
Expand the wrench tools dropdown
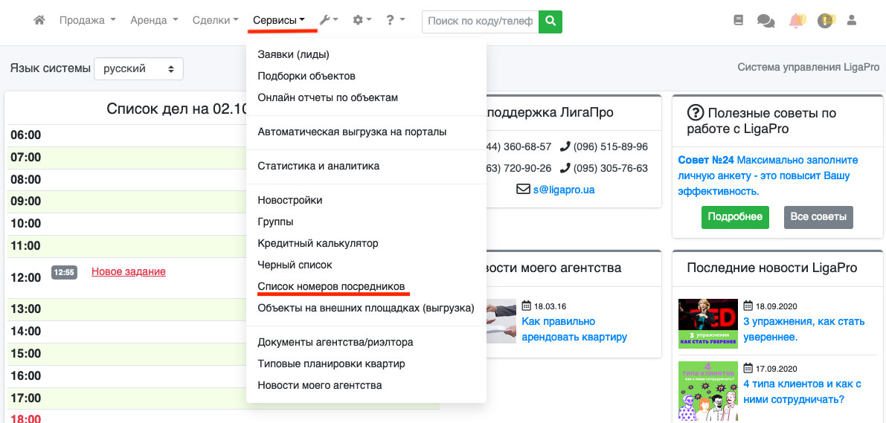[x=328, y=21]
